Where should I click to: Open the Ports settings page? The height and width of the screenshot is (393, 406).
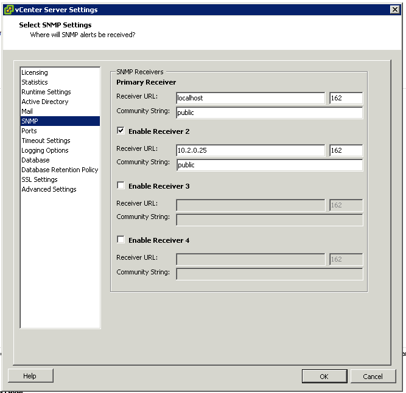[x=60, y=131]
